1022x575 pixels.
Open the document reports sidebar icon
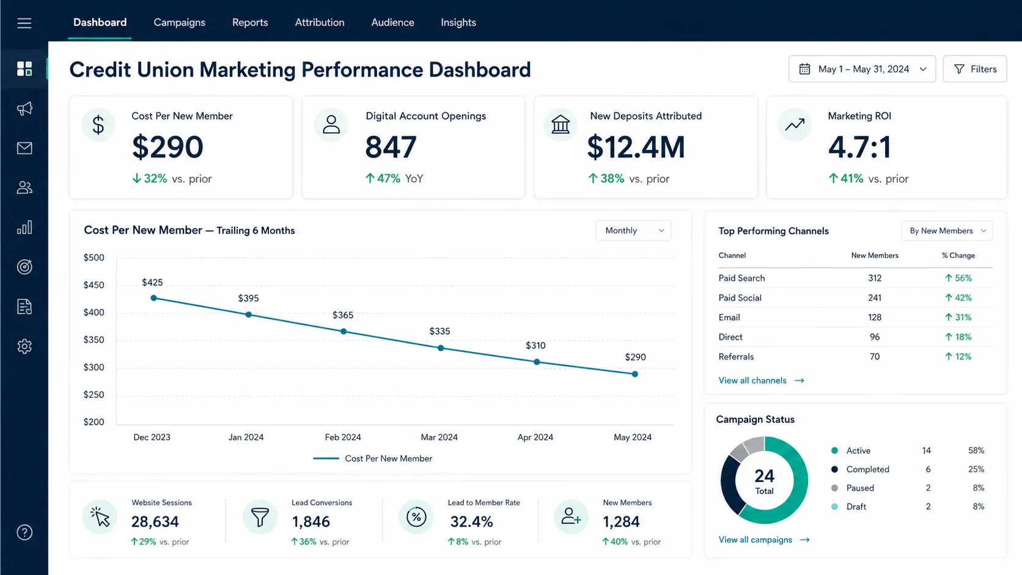[x=24, y=307]
